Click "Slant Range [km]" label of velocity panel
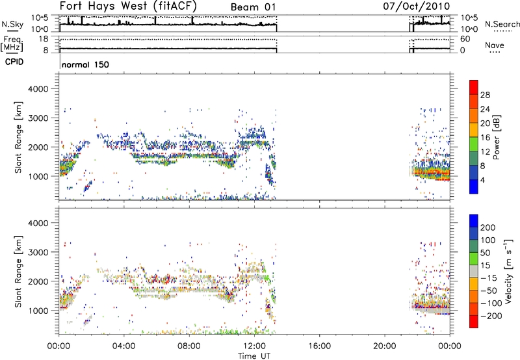Viewport: 520px width, 360px height. click(18, 272)
